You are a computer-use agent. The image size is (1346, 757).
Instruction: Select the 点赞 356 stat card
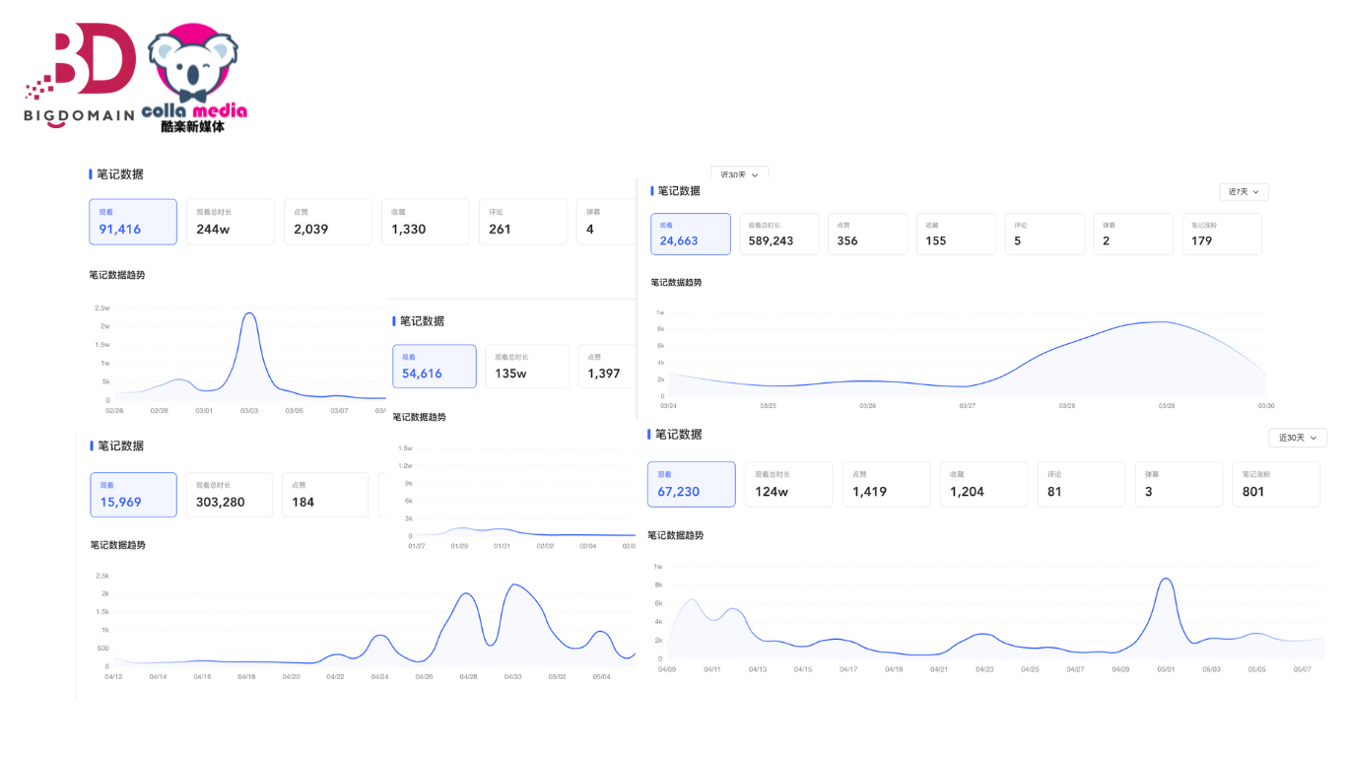pos(868,235)
